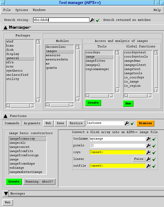Viewport: 164px width, 207px height.
Task: Click the pixels input field
Action: click(x=118, y=146)
